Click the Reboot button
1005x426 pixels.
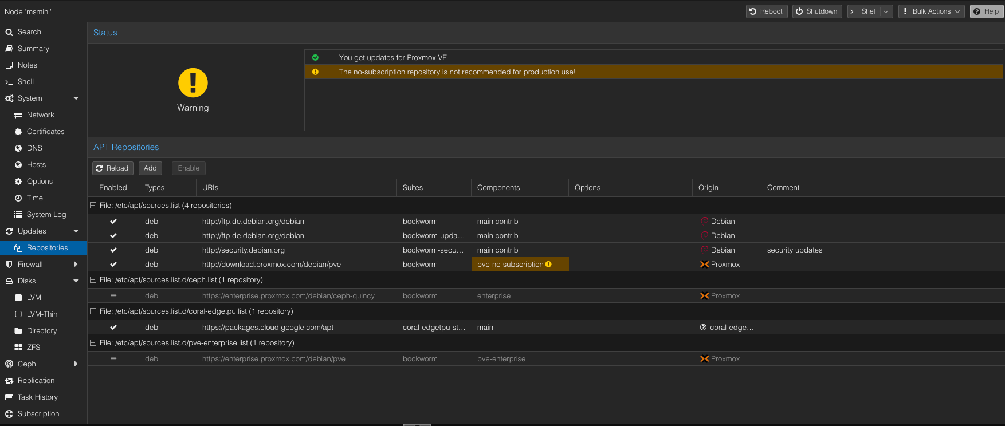(767, 11)
